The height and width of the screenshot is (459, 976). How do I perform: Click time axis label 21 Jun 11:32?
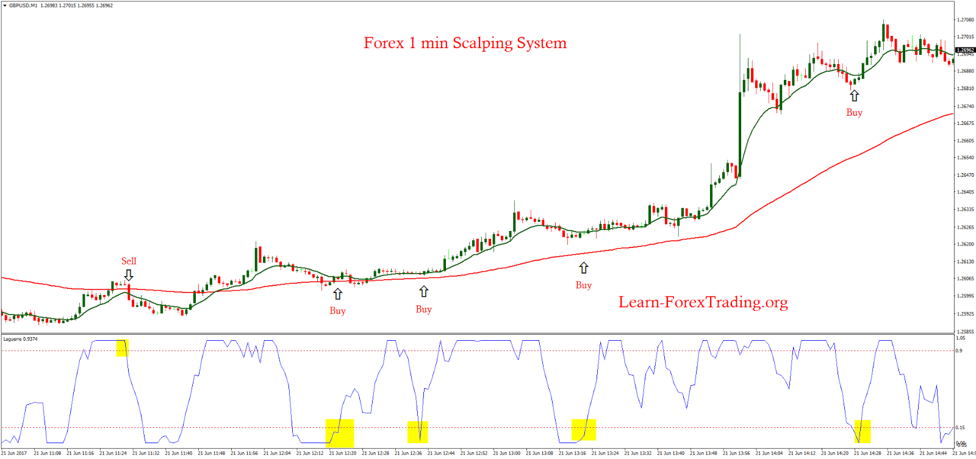pos(146,454)
